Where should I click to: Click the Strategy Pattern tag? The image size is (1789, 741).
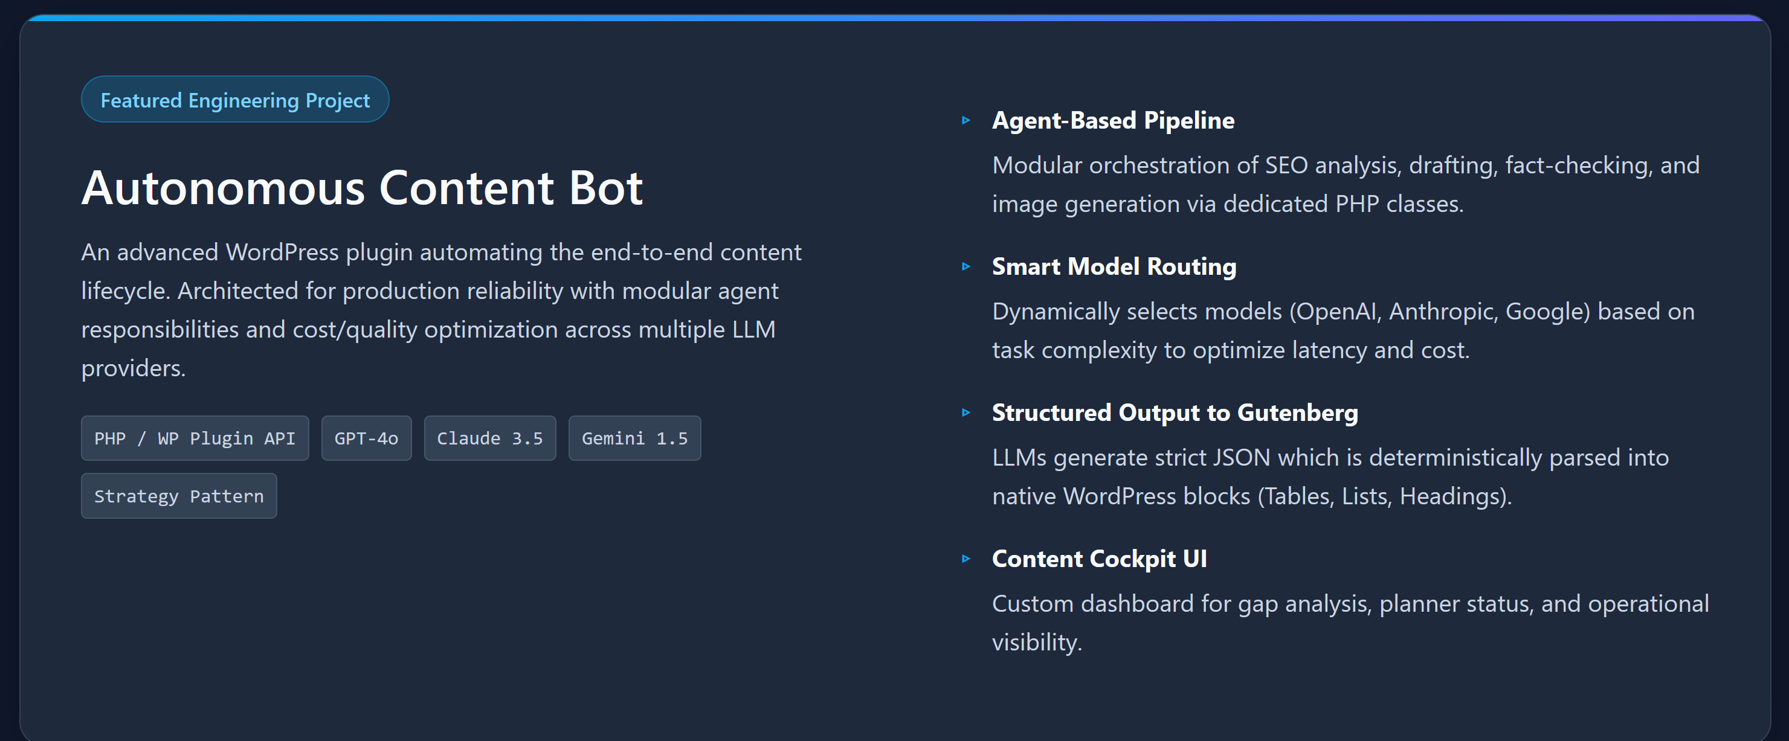(178, 496)
